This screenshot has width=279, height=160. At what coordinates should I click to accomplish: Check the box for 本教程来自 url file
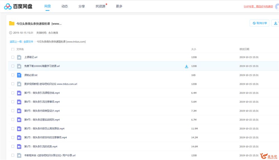pyautogui.click(x=13, y=155)
